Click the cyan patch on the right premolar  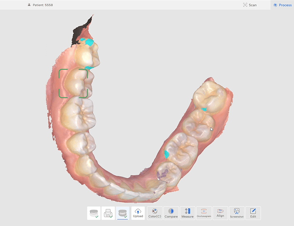[x=167, y=154]
